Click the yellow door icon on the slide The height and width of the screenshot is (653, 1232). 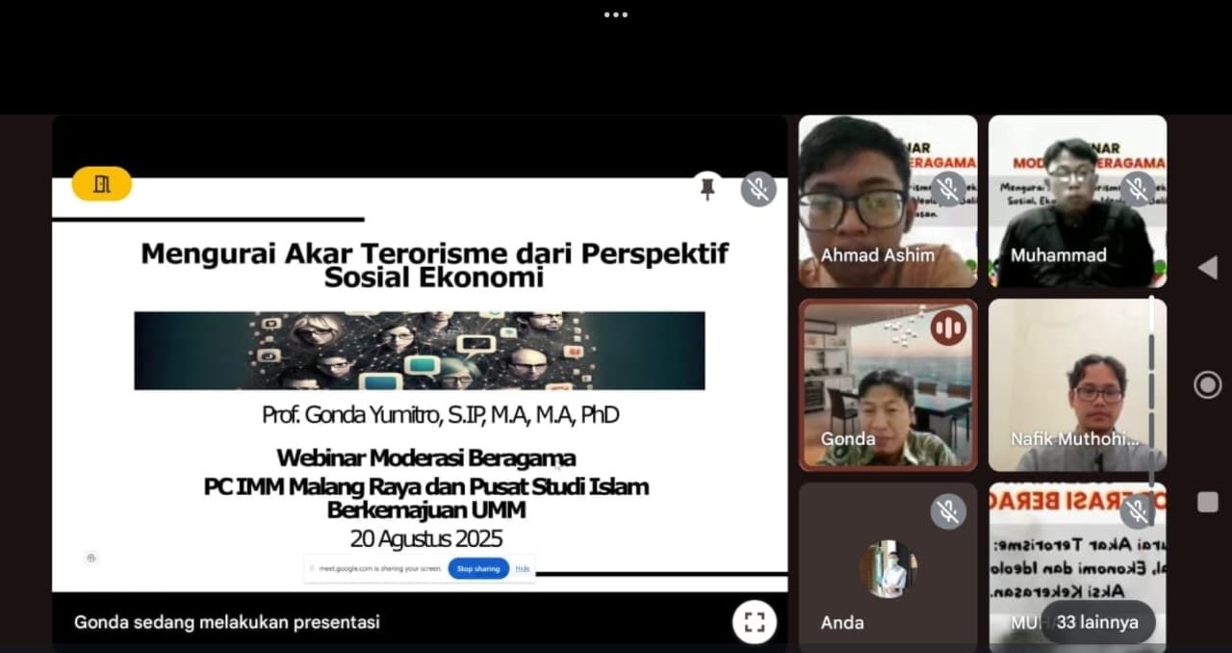point(99,183)
